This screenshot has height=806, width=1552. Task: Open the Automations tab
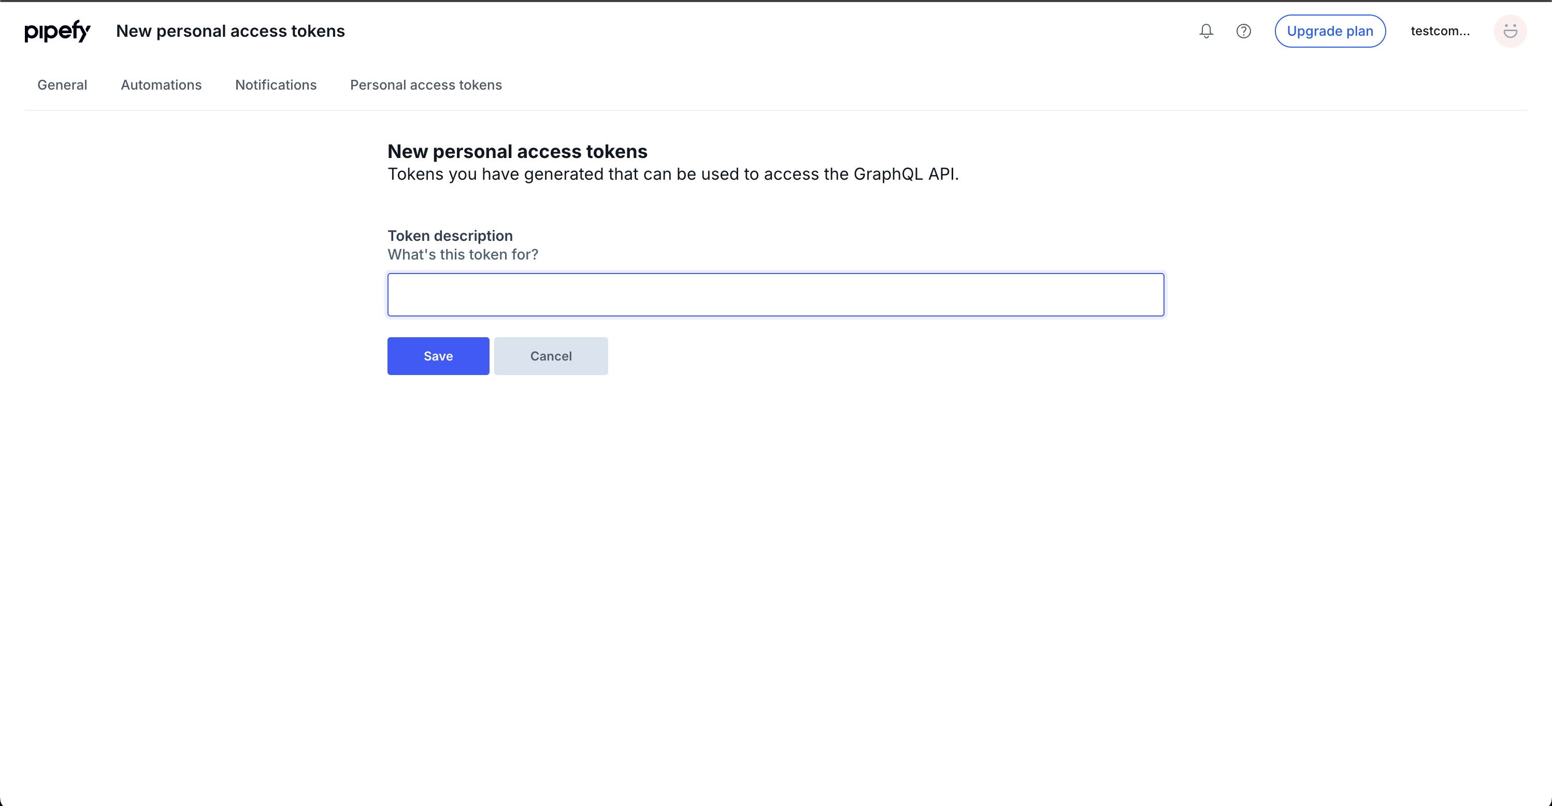click(161, 85)
